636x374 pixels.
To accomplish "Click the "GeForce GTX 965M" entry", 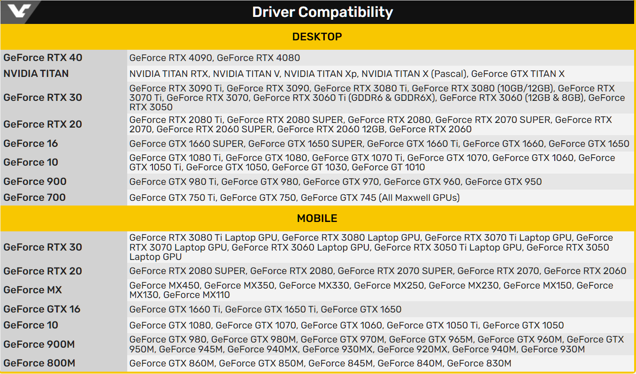I will 430,339.
